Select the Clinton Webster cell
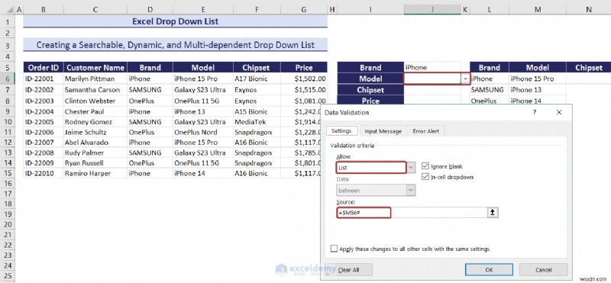 pos(95,101)
